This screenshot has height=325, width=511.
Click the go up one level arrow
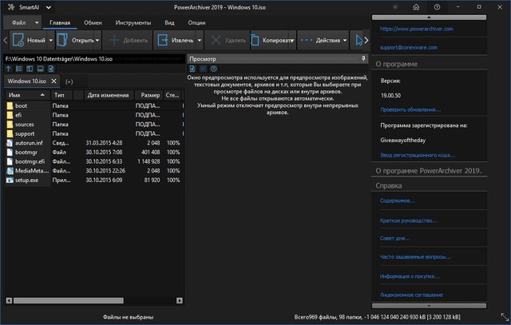point(9,69)
